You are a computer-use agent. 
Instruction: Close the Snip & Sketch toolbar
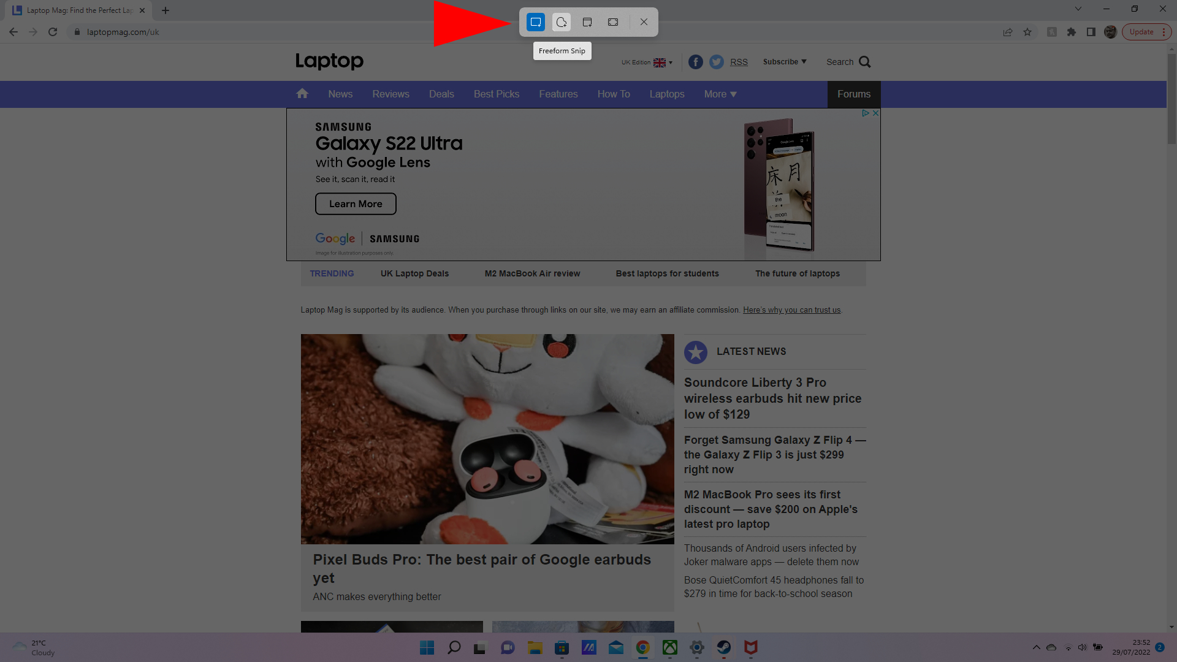tap(644, 22)
